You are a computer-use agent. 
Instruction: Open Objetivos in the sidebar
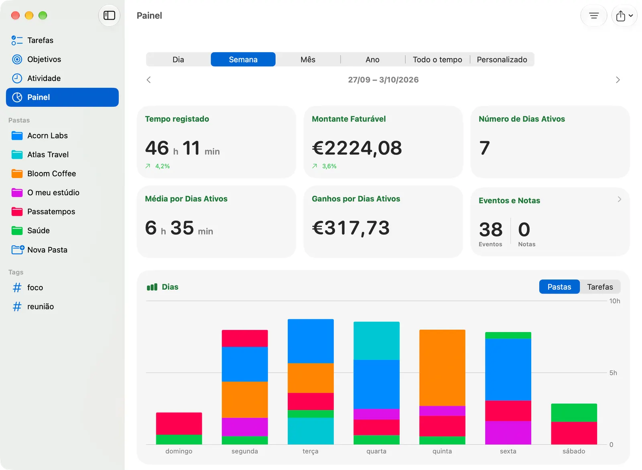(x=62, y=59)
